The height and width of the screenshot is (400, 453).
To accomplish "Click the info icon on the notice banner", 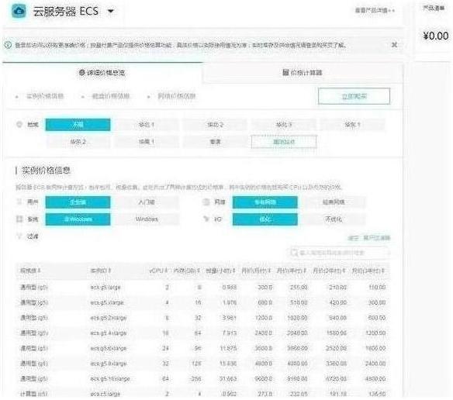I will (8, 45).
